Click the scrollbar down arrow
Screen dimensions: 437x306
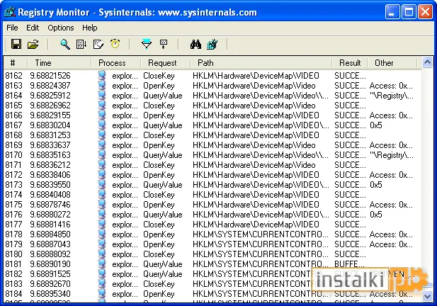click(x=427, y=296)
